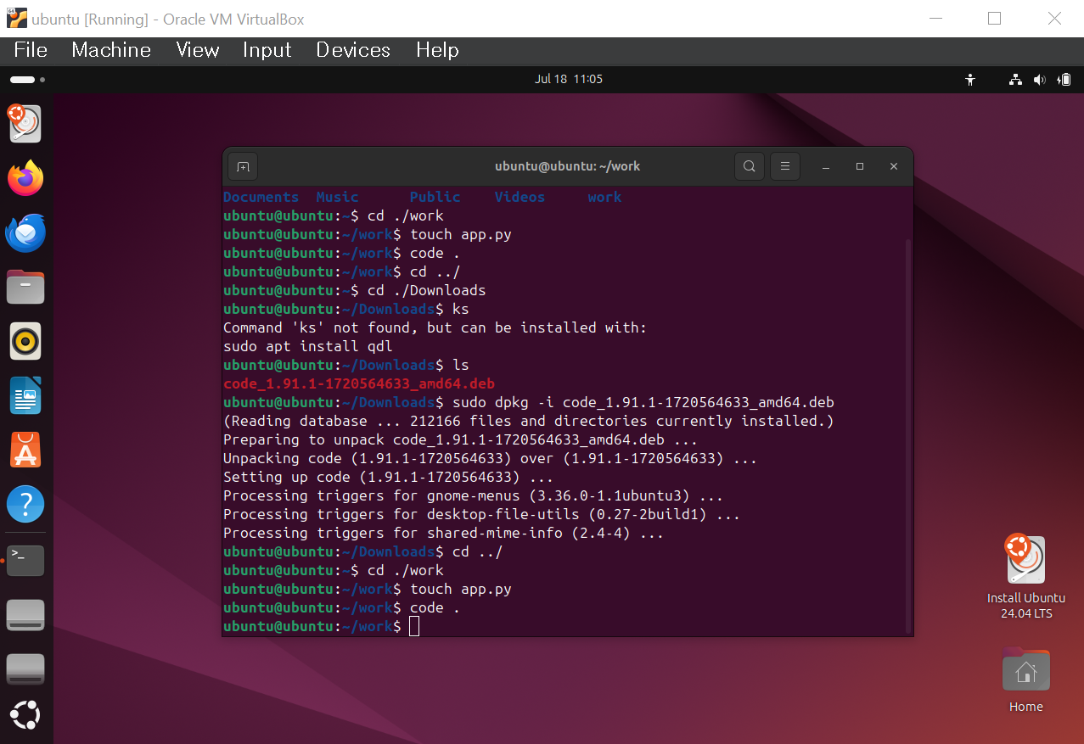Click the 'Processing triggers for gnome-menus' line
This screenshot has width=1084, height=744.
click(x=474, y=495)
